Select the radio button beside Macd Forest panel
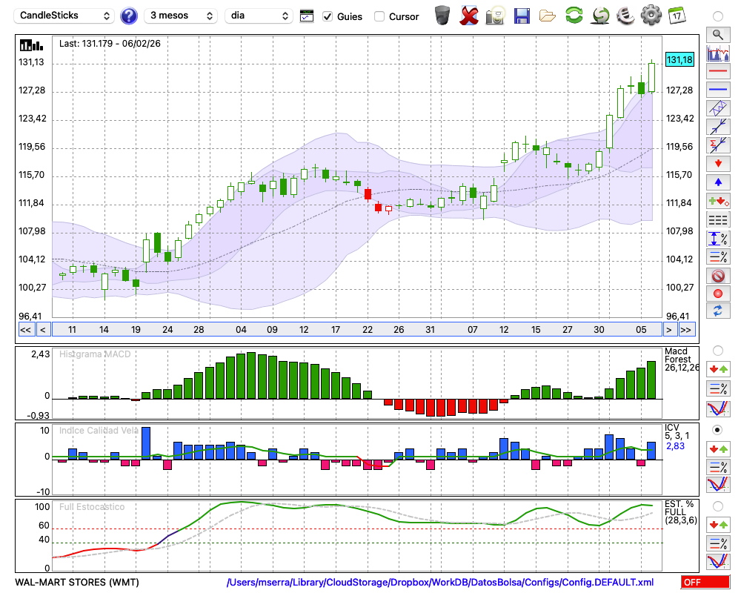This screenshot has width=741, height=593. 717,350
